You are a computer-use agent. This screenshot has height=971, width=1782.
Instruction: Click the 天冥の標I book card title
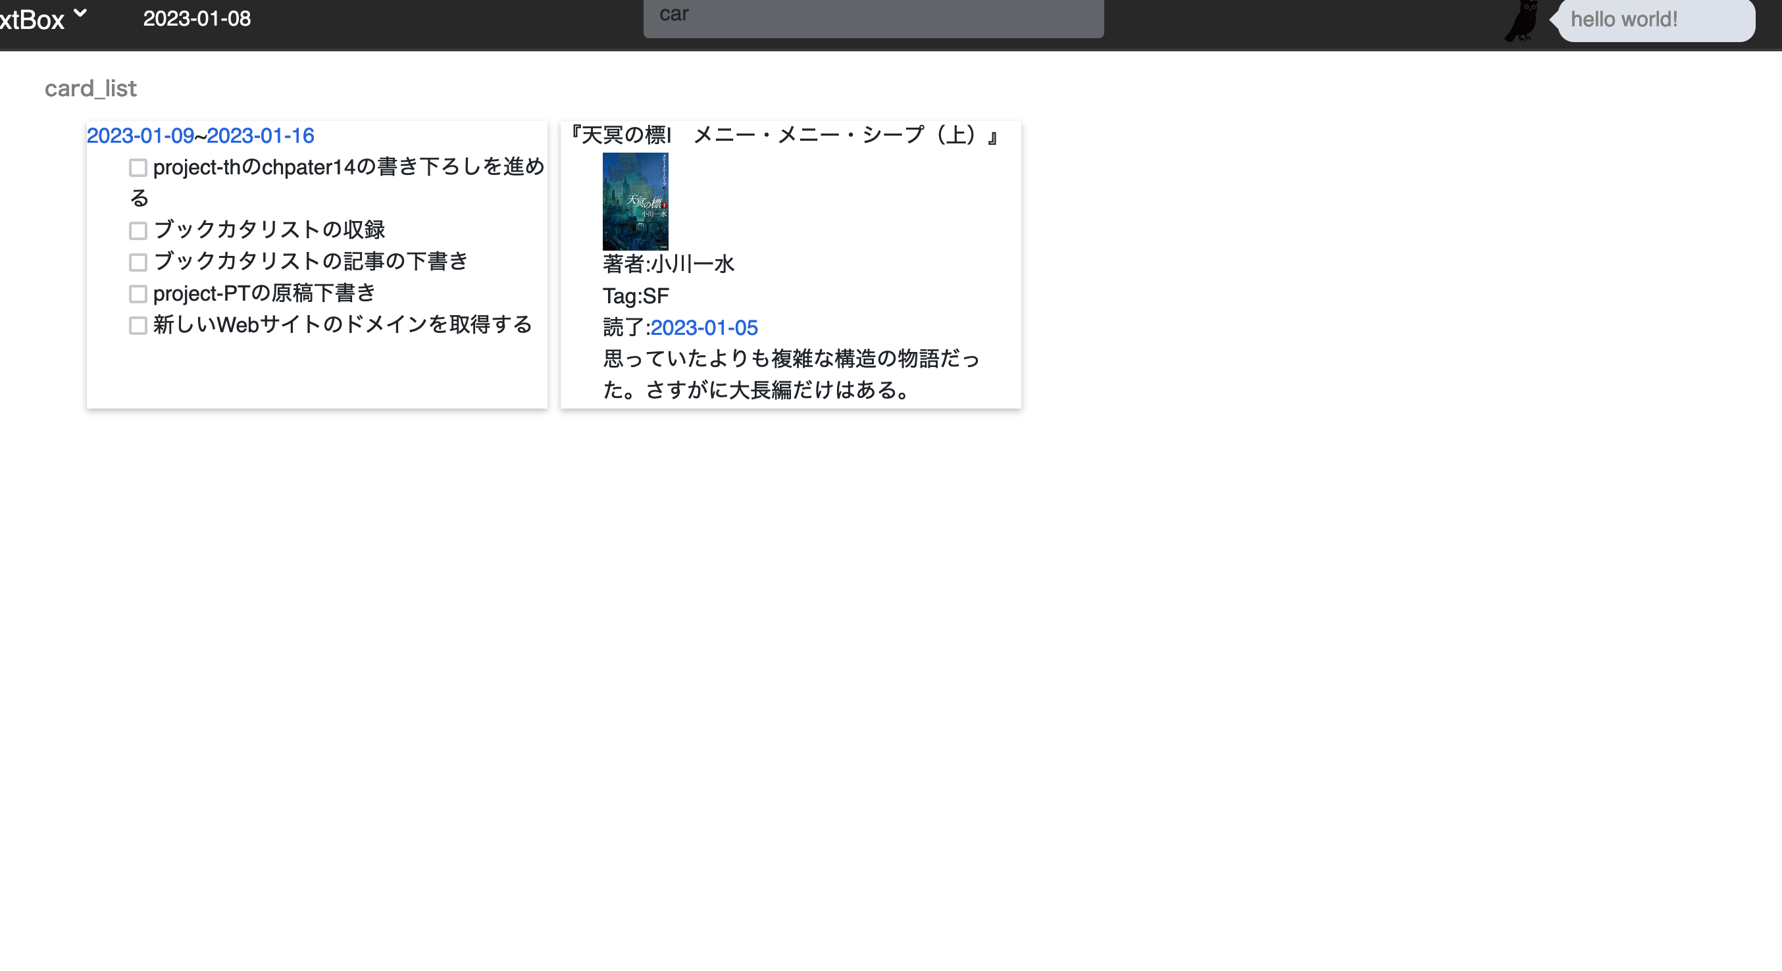click(x=783, y=135)
